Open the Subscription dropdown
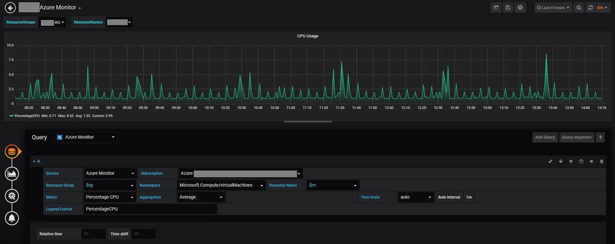Image resolution: width=615 pixels, height=244 pixels. tap(240, 173)
